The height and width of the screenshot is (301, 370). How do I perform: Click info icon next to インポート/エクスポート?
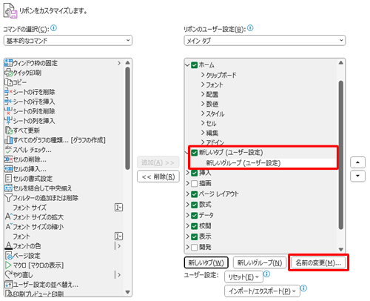304,288
